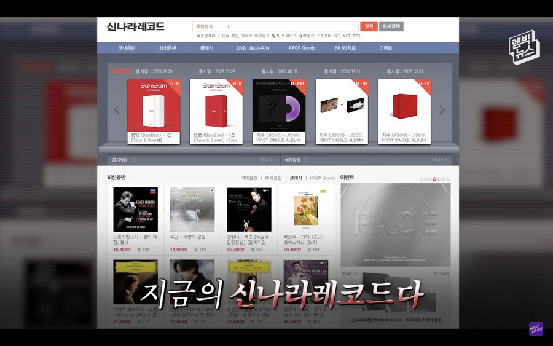Image resolution: width=553 pixels, height=346 pixels.
Task: Open Klaus Mäkelä Stravinsky album cover
Action: (x=135, y=210)
